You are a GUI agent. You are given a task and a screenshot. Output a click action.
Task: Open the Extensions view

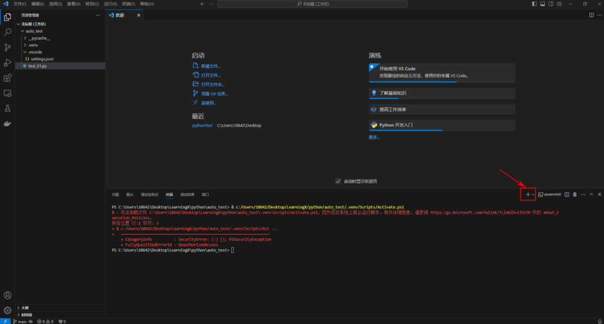tap(8, 78)
